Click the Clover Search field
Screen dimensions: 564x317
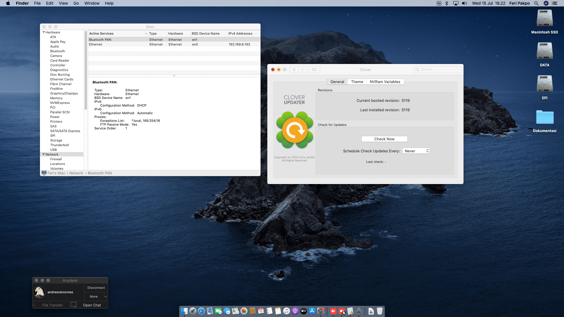tap(437, 70)
